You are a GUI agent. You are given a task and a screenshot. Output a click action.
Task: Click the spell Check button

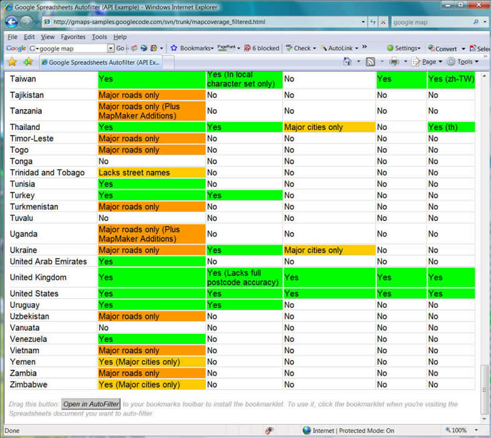pyautogui.click(x=298, y=48)
